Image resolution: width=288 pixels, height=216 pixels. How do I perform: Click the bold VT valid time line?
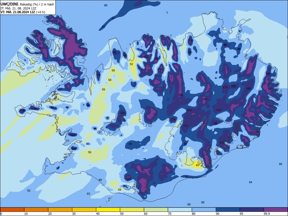click(x=23, y=12)
